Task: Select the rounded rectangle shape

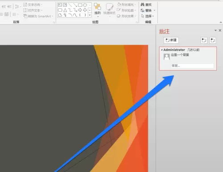Action: [x=60, y=10]
